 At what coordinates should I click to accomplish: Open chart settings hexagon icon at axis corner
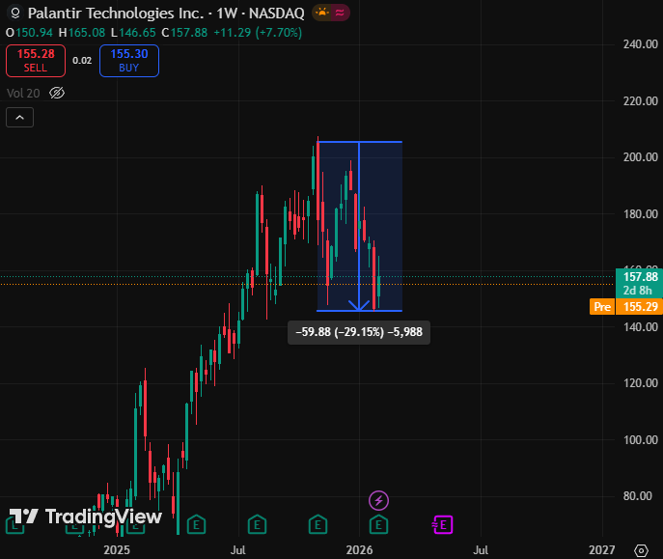coord(641,550)
